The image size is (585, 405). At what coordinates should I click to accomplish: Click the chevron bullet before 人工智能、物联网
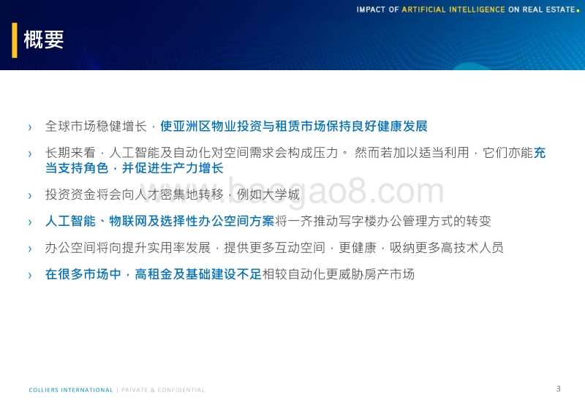[30, 222]
